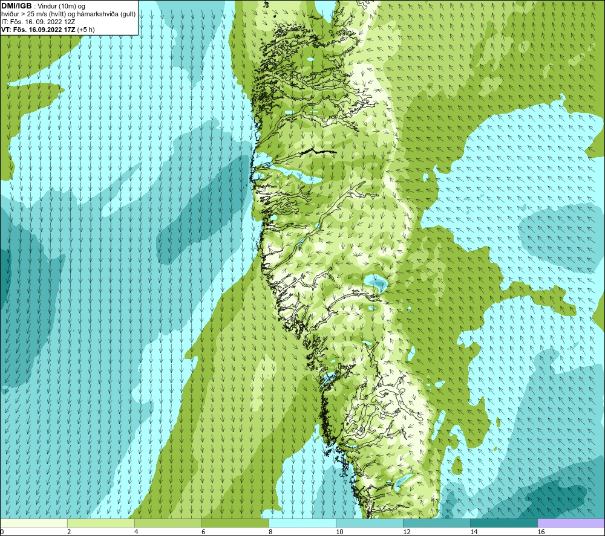Click the 'VT: Fös. 16.09.2022 17Z (+5 h)' line

tap(48, 30)
